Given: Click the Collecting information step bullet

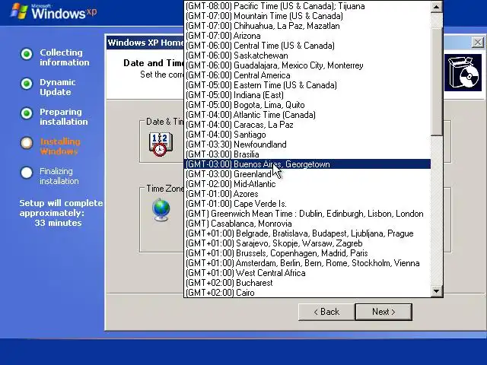Looking at the screenshot, I should point(27,54).
